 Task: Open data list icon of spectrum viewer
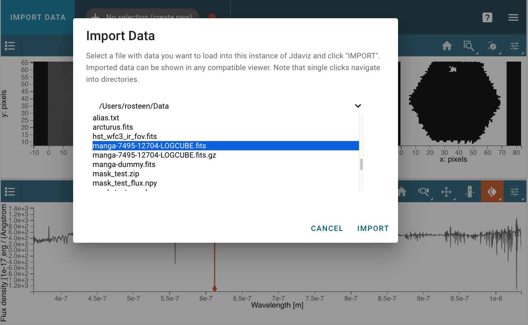click(x=10, y=192)
